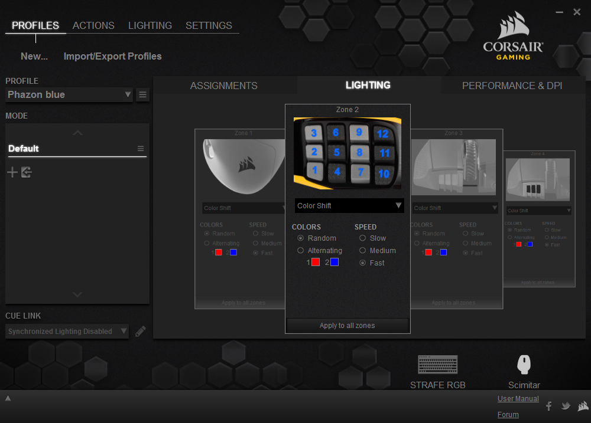
Task: Open the Phazon blue profile options menu
Action: [142, 95]
